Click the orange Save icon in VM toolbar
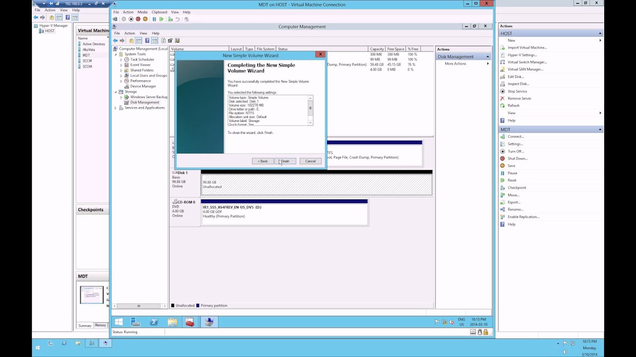Viewport: 636px width, 357px height. click(x=145, y=19)
